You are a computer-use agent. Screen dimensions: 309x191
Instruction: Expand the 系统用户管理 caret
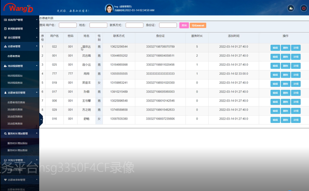click(37, 20)
